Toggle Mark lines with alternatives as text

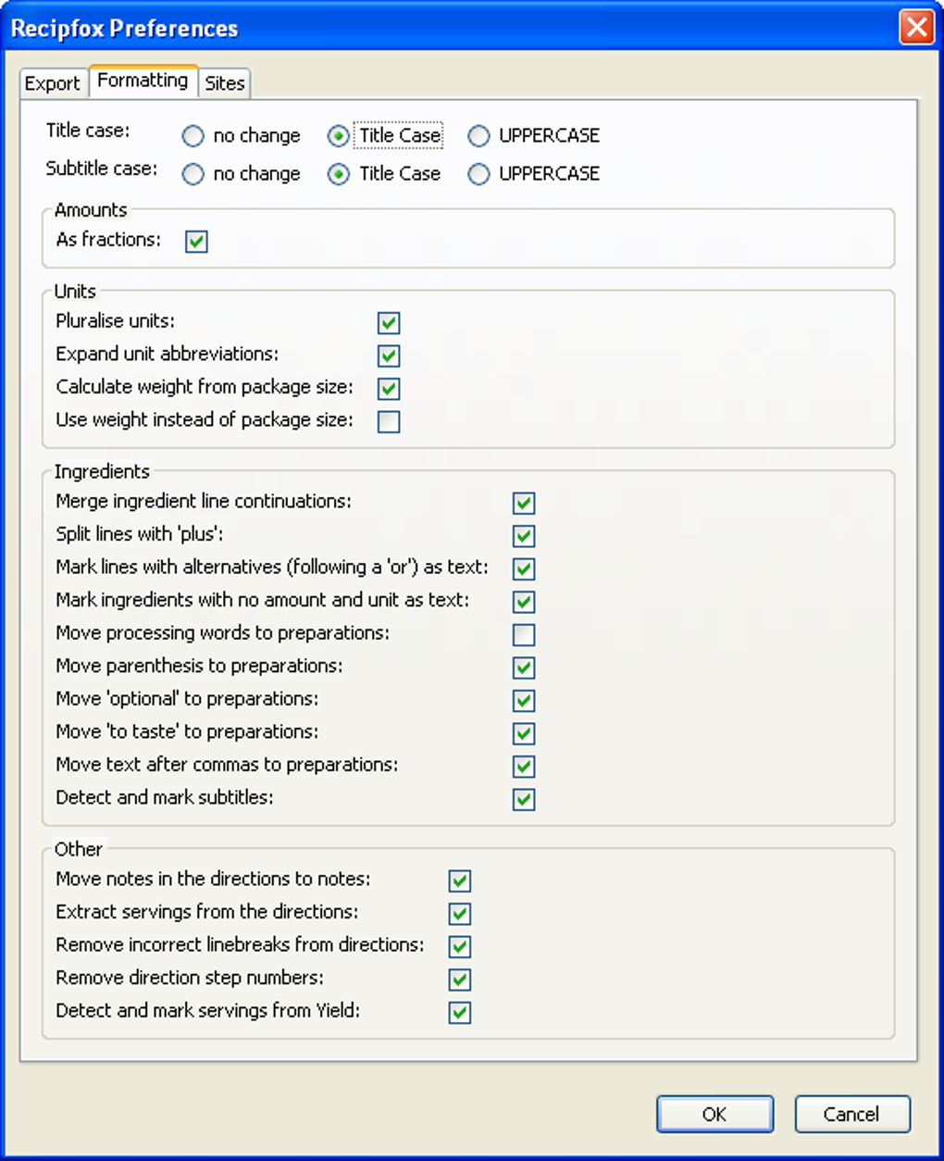(x=524, y=568)
